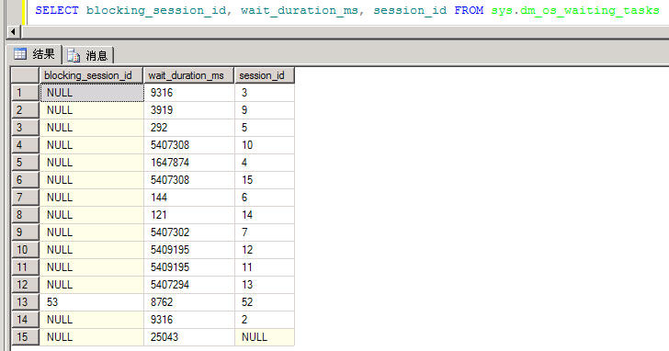Viewport: 669px width, 351px height.
Task: Click the SELECT keyword in the query
Action: click(57, 10)
